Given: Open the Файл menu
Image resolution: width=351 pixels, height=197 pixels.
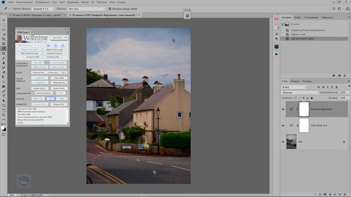Looking at the screenshot, I should (x=11, y=2).
